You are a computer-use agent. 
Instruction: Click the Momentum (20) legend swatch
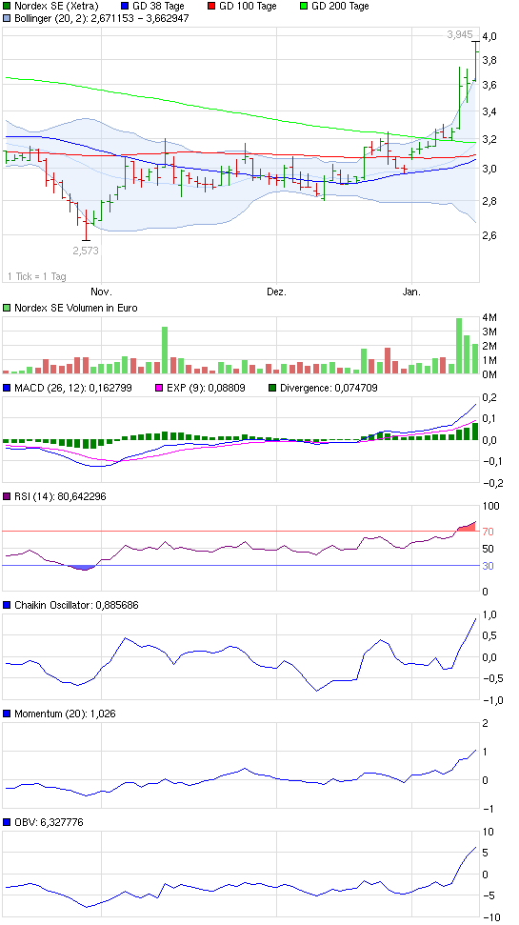pos(7,714)
